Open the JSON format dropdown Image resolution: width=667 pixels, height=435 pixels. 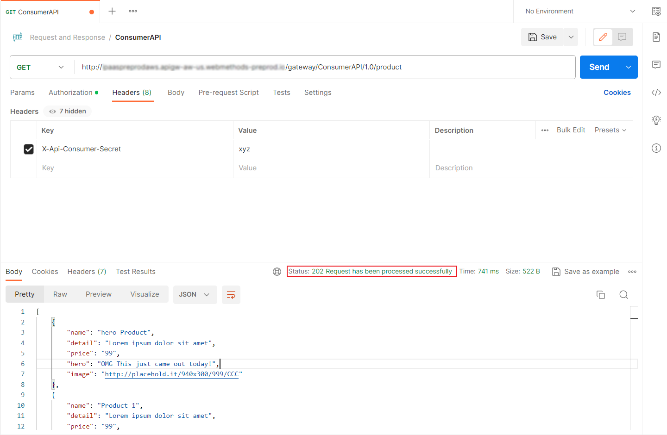click(x=195, y=295)
